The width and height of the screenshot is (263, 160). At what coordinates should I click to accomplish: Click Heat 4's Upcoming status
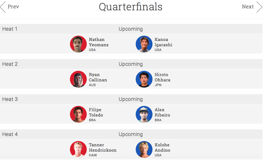tap(131, 134)
